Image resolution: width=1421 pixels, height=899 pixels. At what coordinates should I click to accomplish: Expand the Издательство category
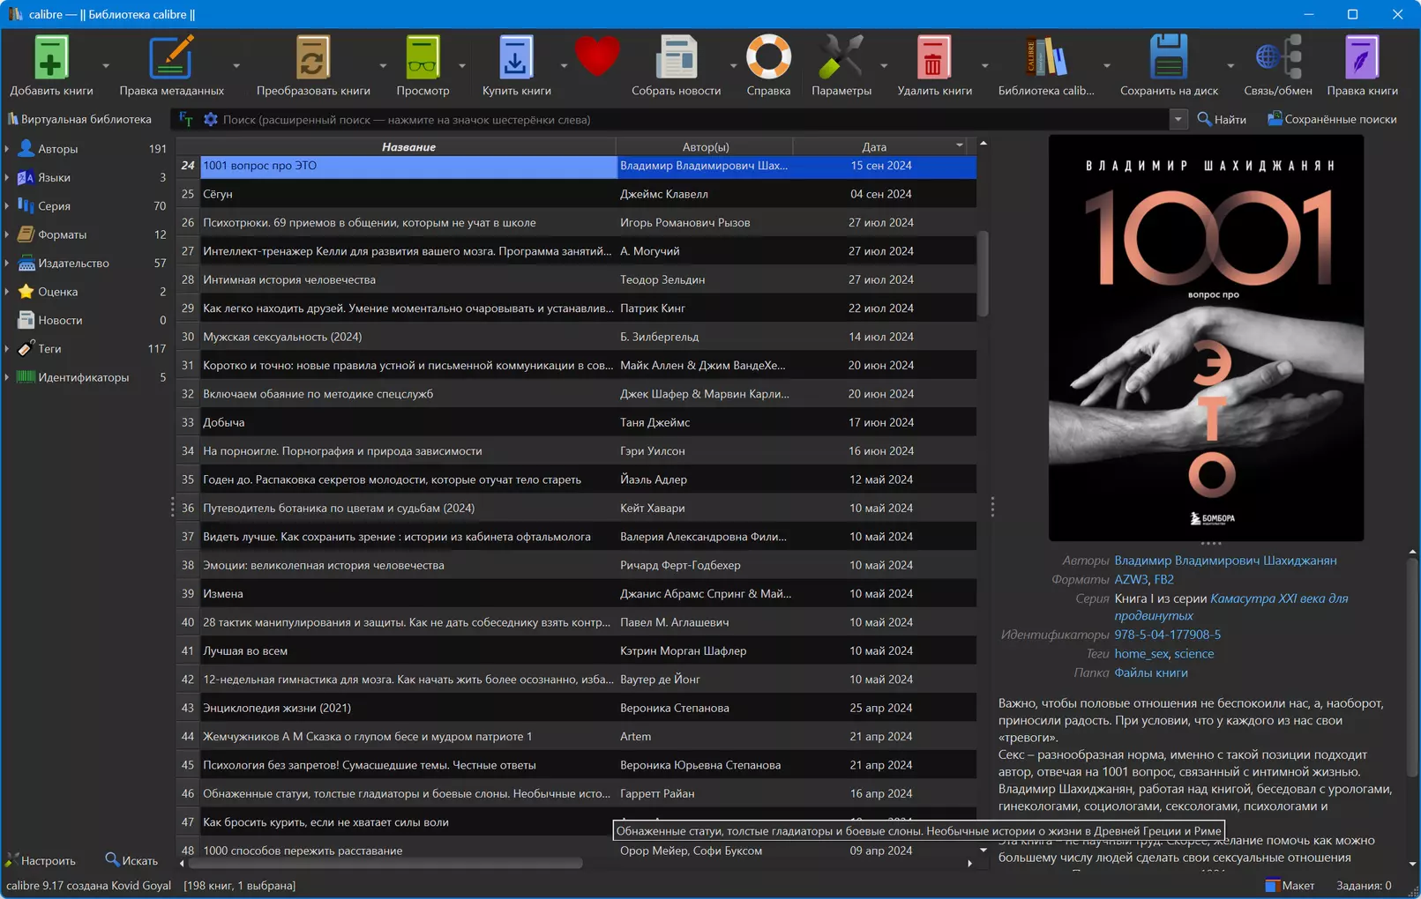click(x=7, y=264)
